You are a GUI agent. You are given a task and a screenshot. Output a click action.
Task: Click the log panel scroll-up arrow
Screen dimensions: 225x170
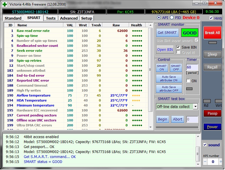point(198,137)
